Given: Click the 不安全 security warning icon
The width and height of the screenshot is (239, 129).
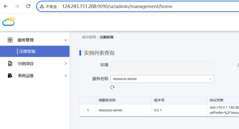Looking at the screenshot, I should coord(42,7).
